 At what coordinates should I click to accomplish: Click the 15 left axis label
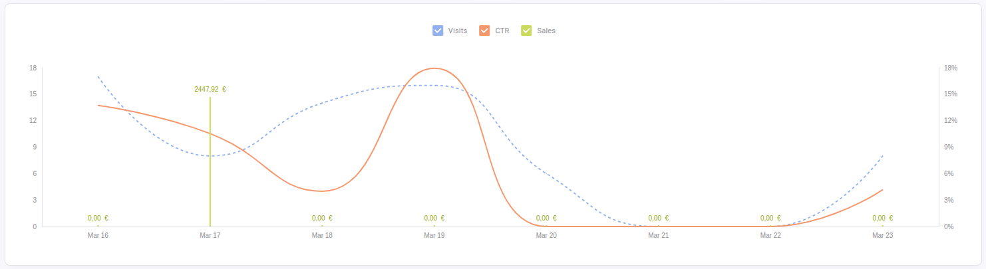[33, 94]
